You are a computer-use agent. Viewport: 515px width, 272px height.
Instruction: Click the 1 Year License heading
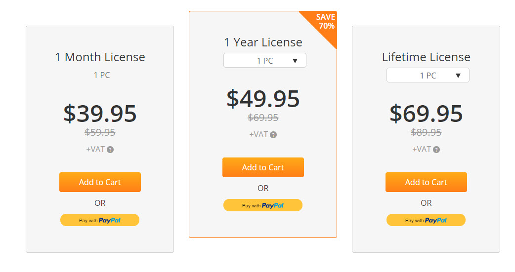(263, 42)
